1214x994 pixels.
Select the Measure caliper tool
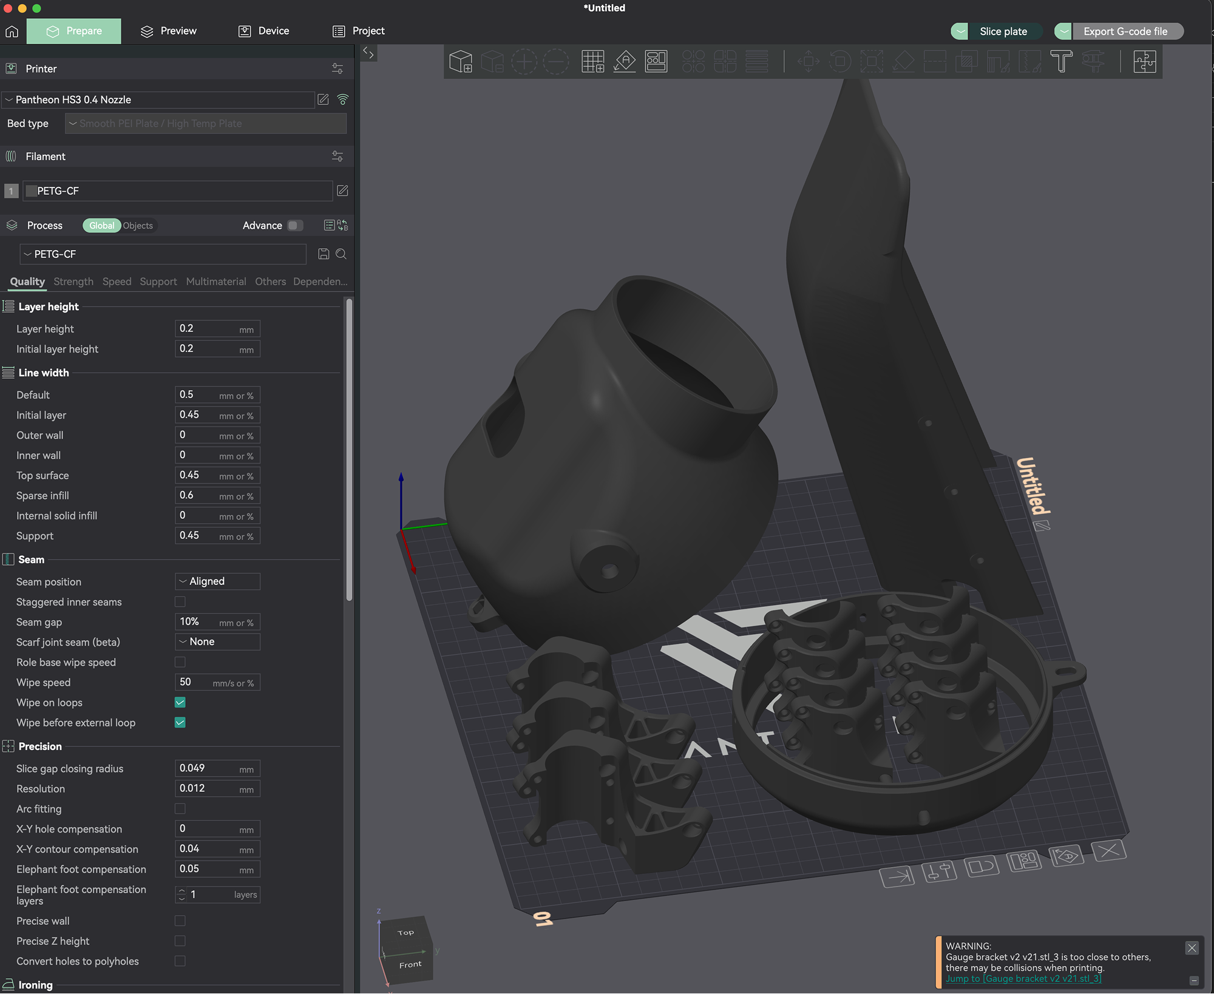[x=1093, y=61]
